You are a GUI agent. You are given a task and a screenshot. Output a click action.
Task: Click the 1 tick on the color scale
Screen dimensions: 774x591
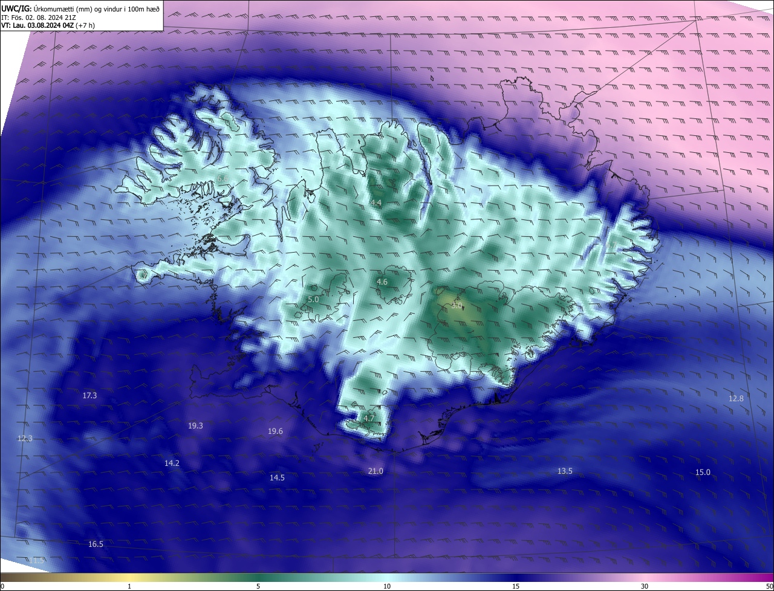pyautogui.click(x=129, y=586)
